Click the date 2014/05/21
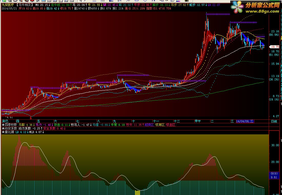 9,8
